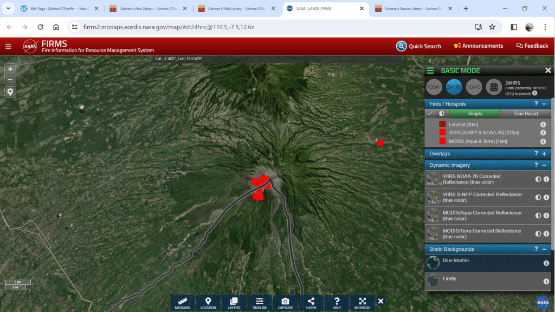
Task: Zoom in on the map
Action: [10, 69]
